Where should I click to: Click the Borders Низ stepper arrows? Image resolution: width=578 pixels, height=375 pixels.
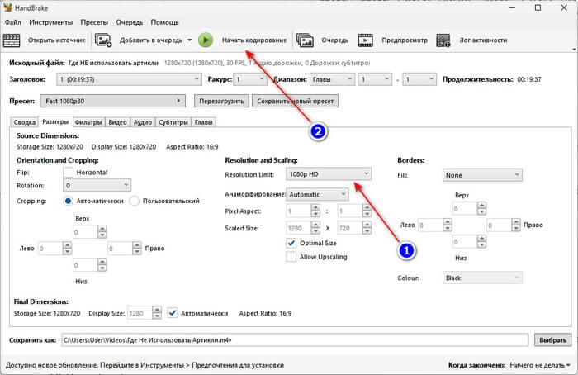(481, 242)
